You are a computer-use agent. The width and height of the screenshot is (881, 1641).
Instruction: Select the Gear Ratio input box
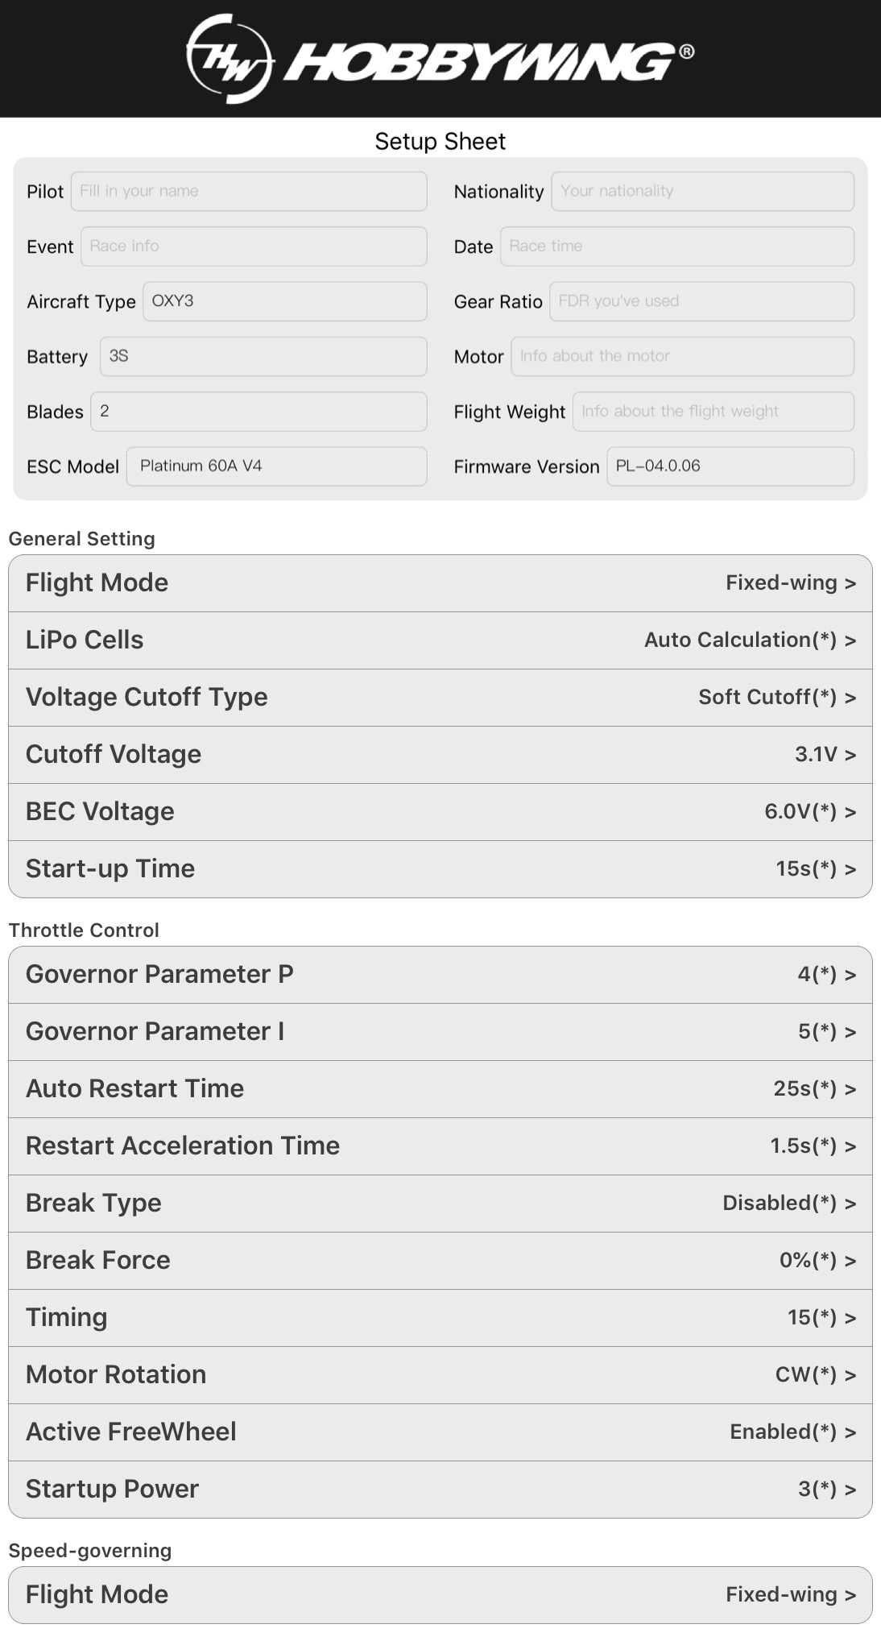[x=701, y=301]
